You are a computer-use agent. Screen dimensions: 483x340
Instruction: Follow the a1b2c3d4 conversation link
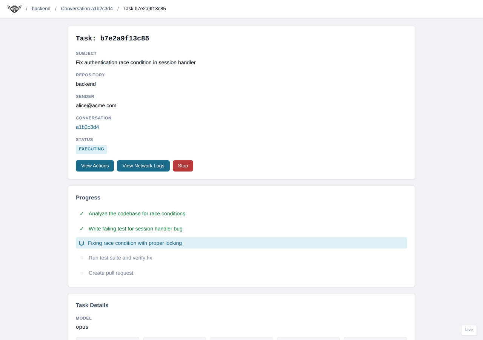(x=88, y=127)
